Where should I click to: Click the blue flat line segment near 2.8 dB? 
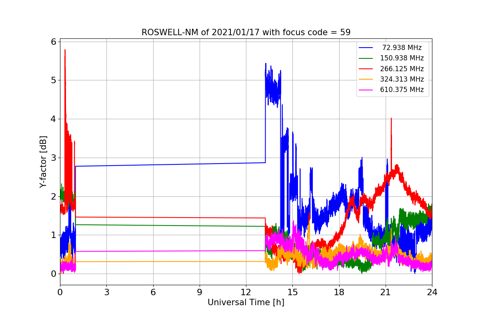(170, 164)
